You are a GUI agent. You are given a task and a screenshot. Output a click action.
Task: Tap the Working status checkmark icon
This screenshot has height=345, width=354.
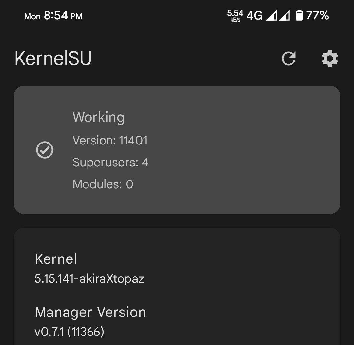45,150
